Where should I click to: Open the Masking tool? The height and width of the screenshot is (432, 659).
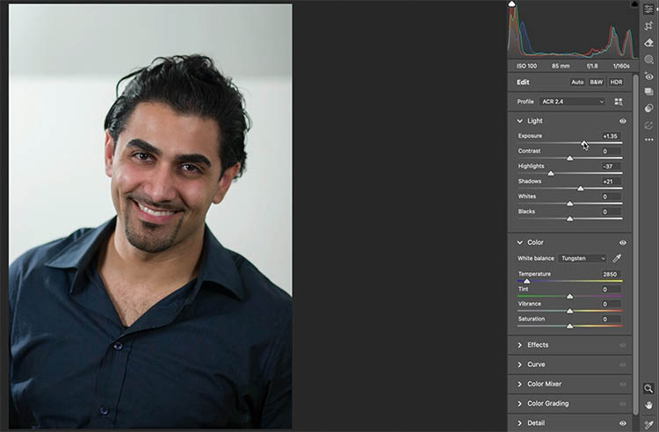(649, 60)
